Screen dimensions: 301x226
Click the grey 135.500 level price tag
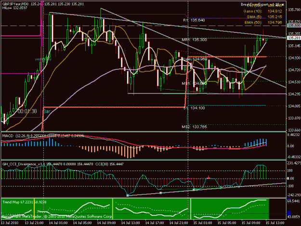pos(294,26)
